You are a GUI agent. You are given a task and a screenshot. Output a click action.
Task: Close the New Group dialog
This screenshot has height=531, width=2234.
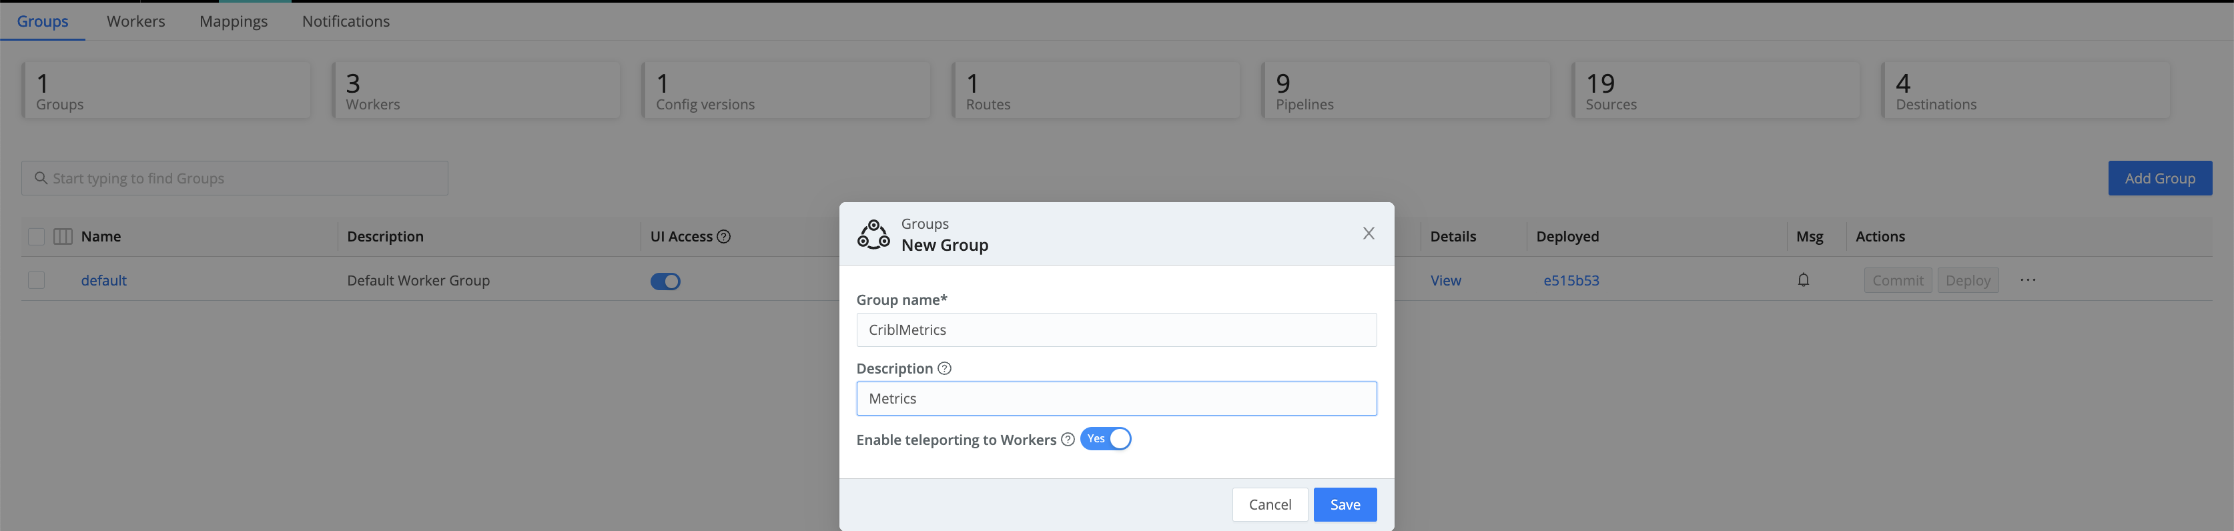pyautogui.click(x=1369, y=233)
